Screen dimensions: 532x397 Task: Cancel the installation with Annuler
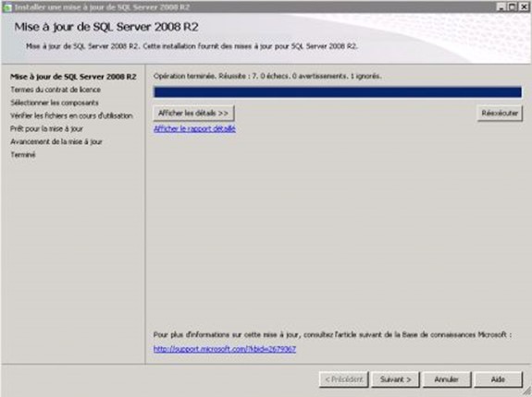[x=447, y=379]
